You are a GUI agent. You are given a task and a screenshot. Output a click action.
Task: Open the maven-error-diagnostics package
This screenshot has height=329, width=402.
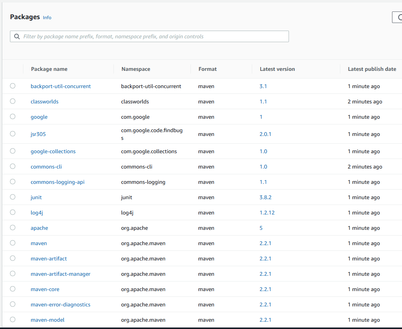click(60, 304)
